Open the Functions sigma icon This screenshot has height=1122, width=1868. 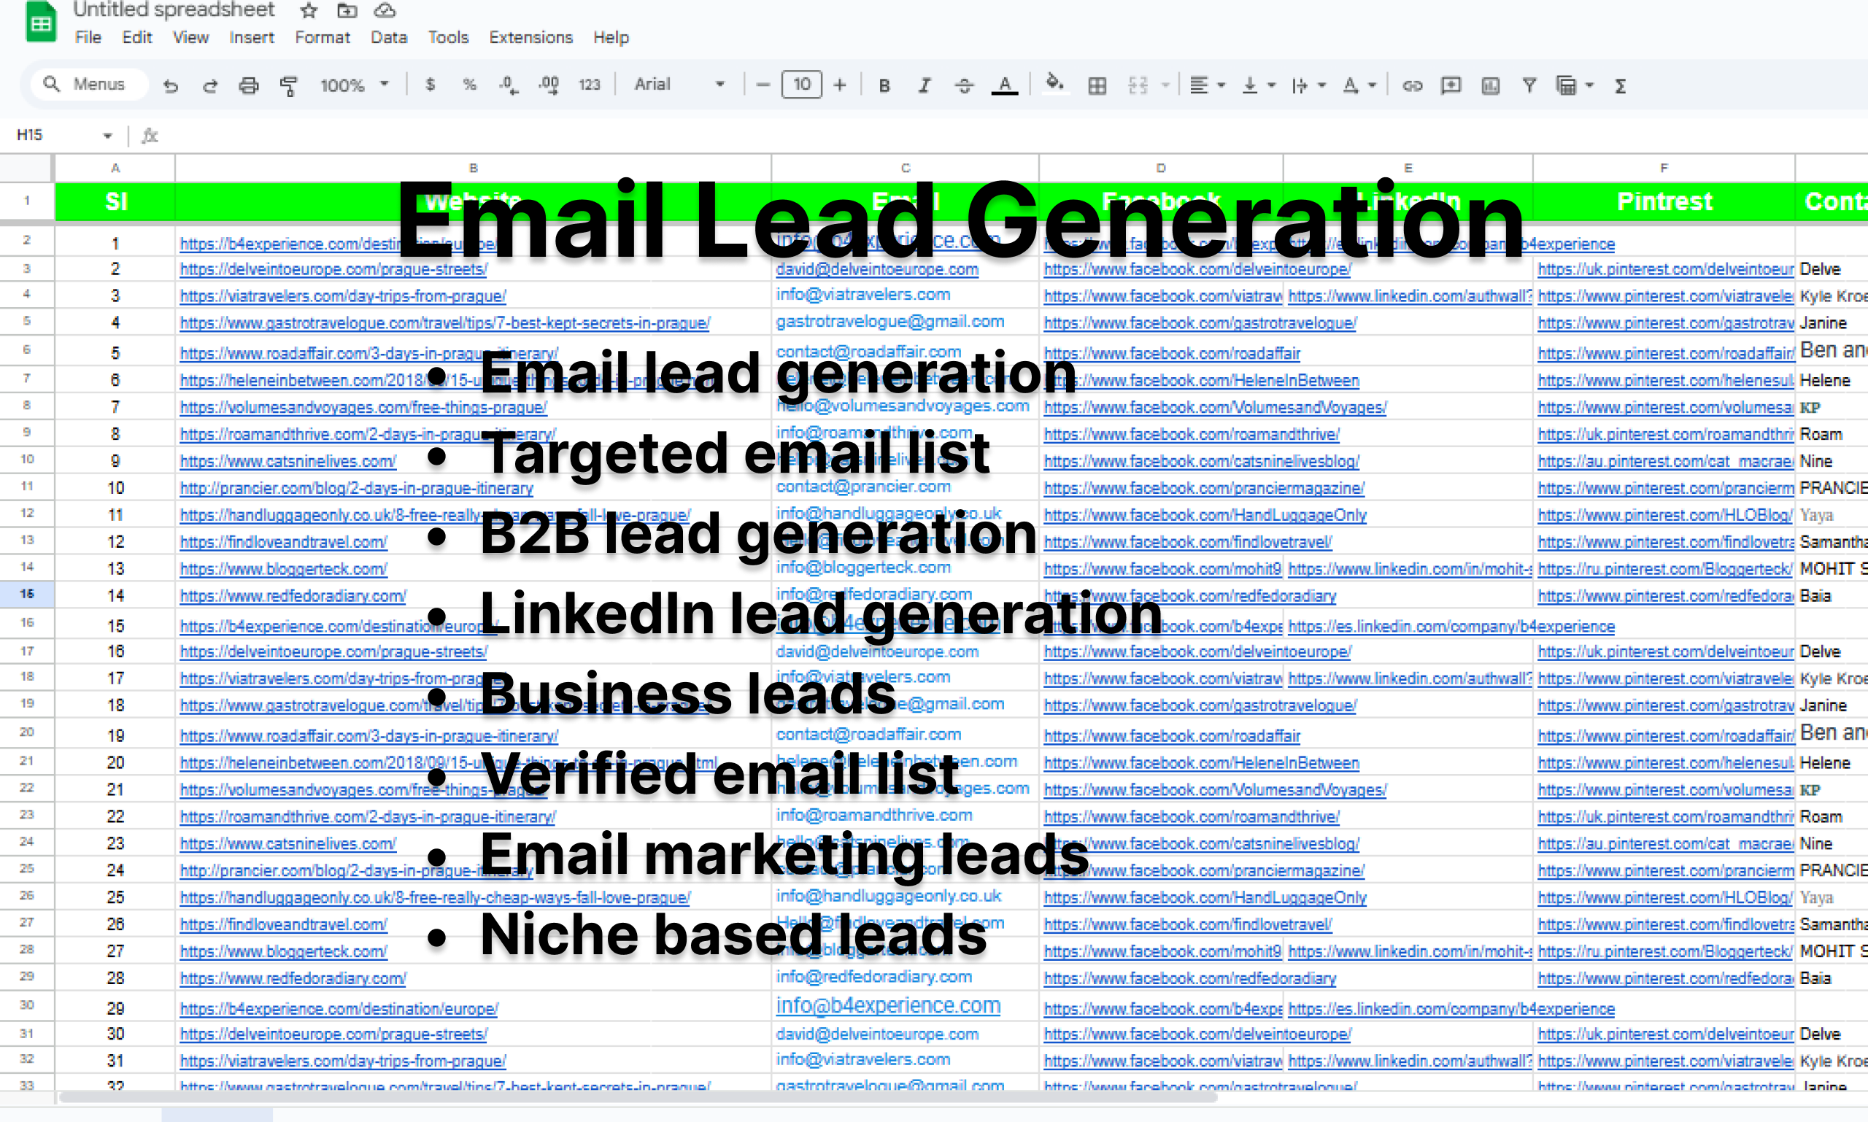(1620, 85)
